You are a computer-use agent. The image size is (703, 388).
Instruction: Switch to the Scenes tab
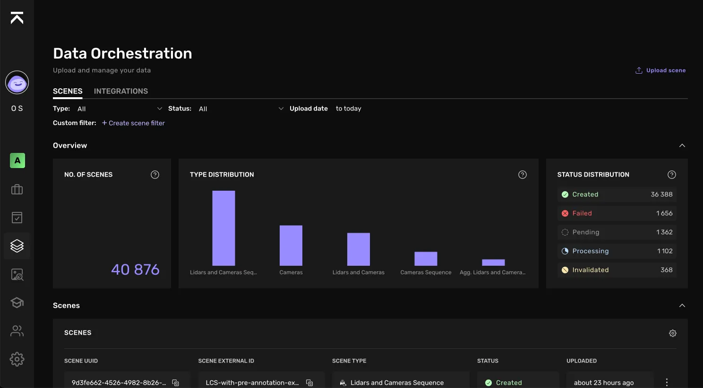coord(68,91)
